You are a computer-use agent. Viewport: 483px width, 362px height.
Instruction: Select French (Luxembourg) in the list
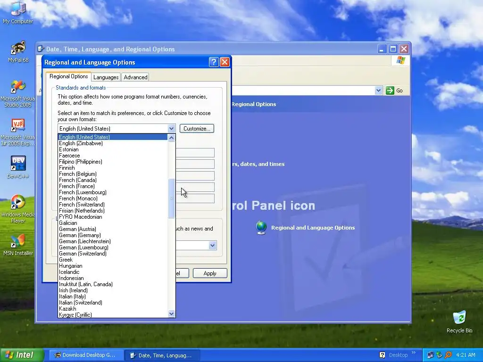point(113,192)
